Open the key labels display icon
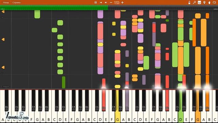This screenshot has height=123, width=218. point(199,2)
